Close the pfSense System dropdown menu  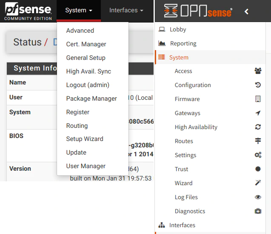coord(79,10)
